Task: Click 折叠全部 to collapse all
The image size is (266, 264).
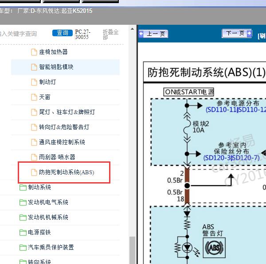Action: pyautogui.click(x=110, y=34)
